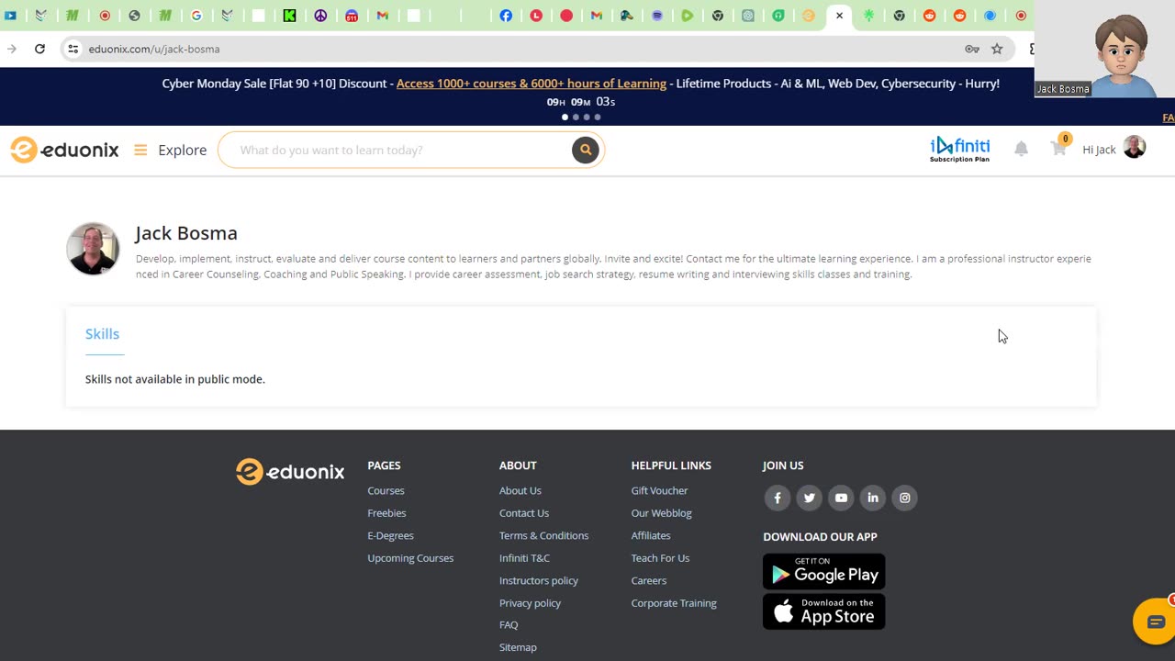Click the password key icon in address bar
This screenshot has width=1175, height=661.
[971, 49]
